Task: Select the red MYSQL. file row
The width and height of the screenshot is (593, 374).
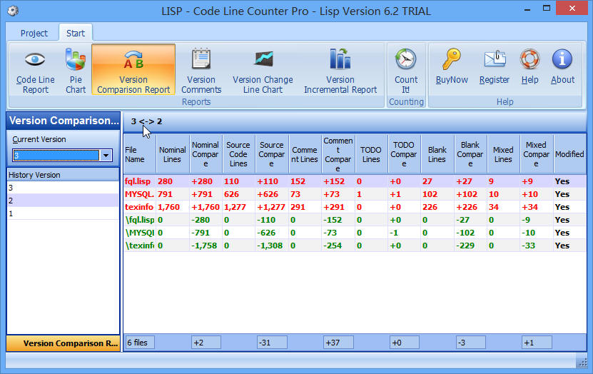Action: point(355,194)
